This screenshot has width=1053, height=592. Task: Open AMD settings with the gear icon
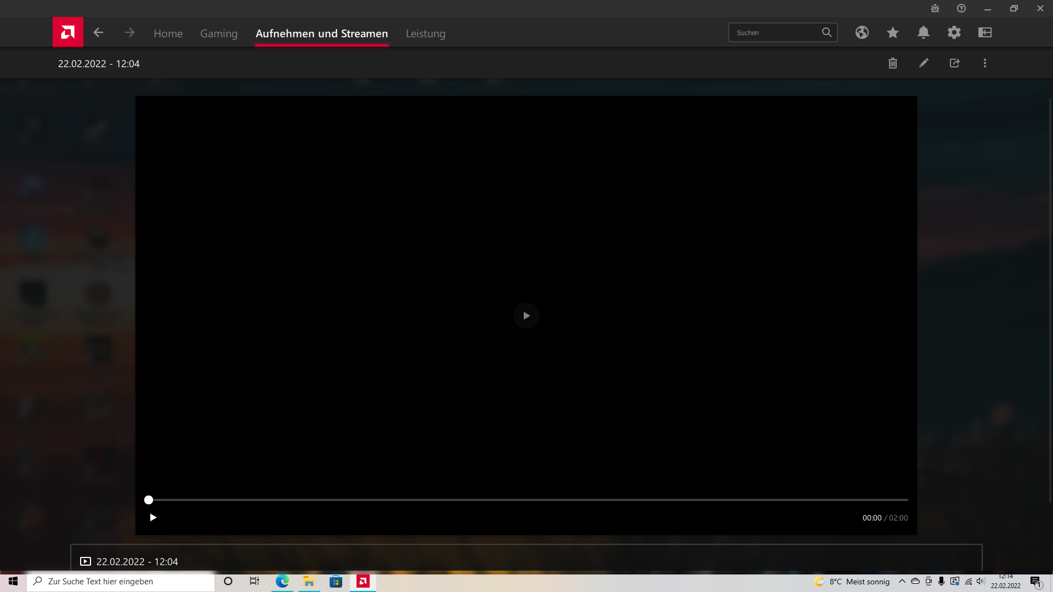tap(954, 32)
